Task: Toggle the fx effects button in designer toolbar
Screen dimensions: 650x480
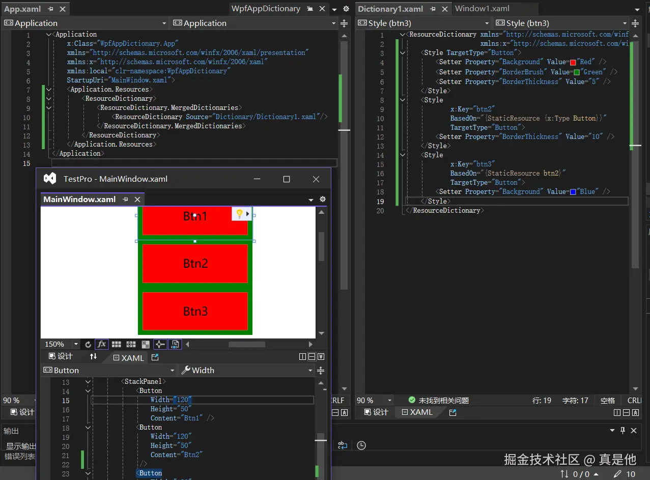Action: coord(102,345)
